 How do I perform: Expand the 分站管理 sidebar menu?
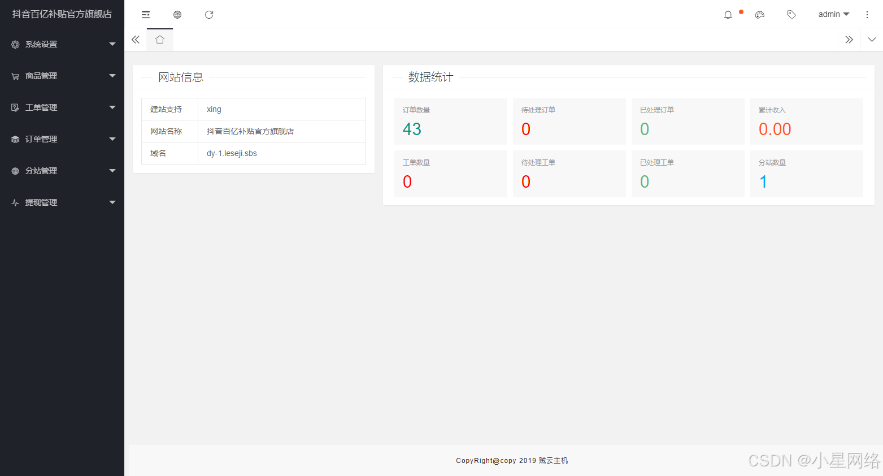[62, 171]
